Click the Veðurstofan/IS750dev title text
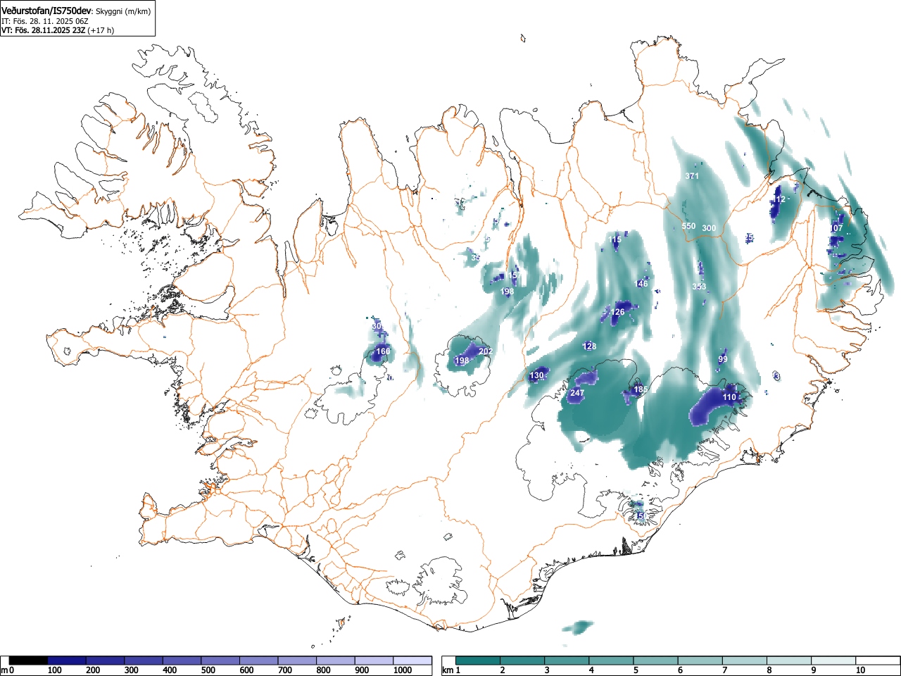 tap(46, 11)
